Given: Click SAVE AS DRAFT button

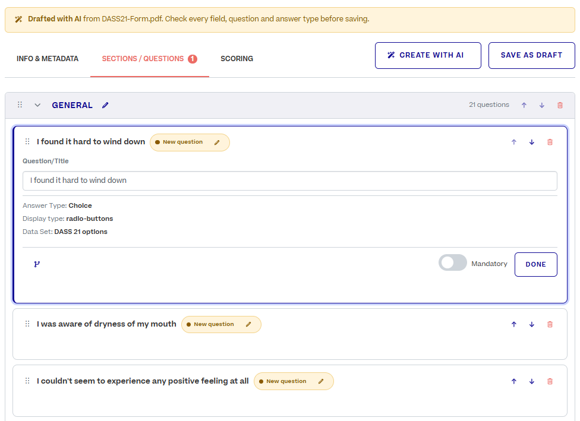Looking at the screenshot, I should [531, 55].
